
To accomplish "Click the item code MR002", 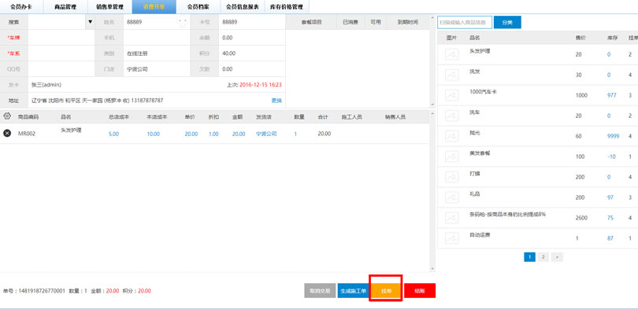I will (27, 134).
